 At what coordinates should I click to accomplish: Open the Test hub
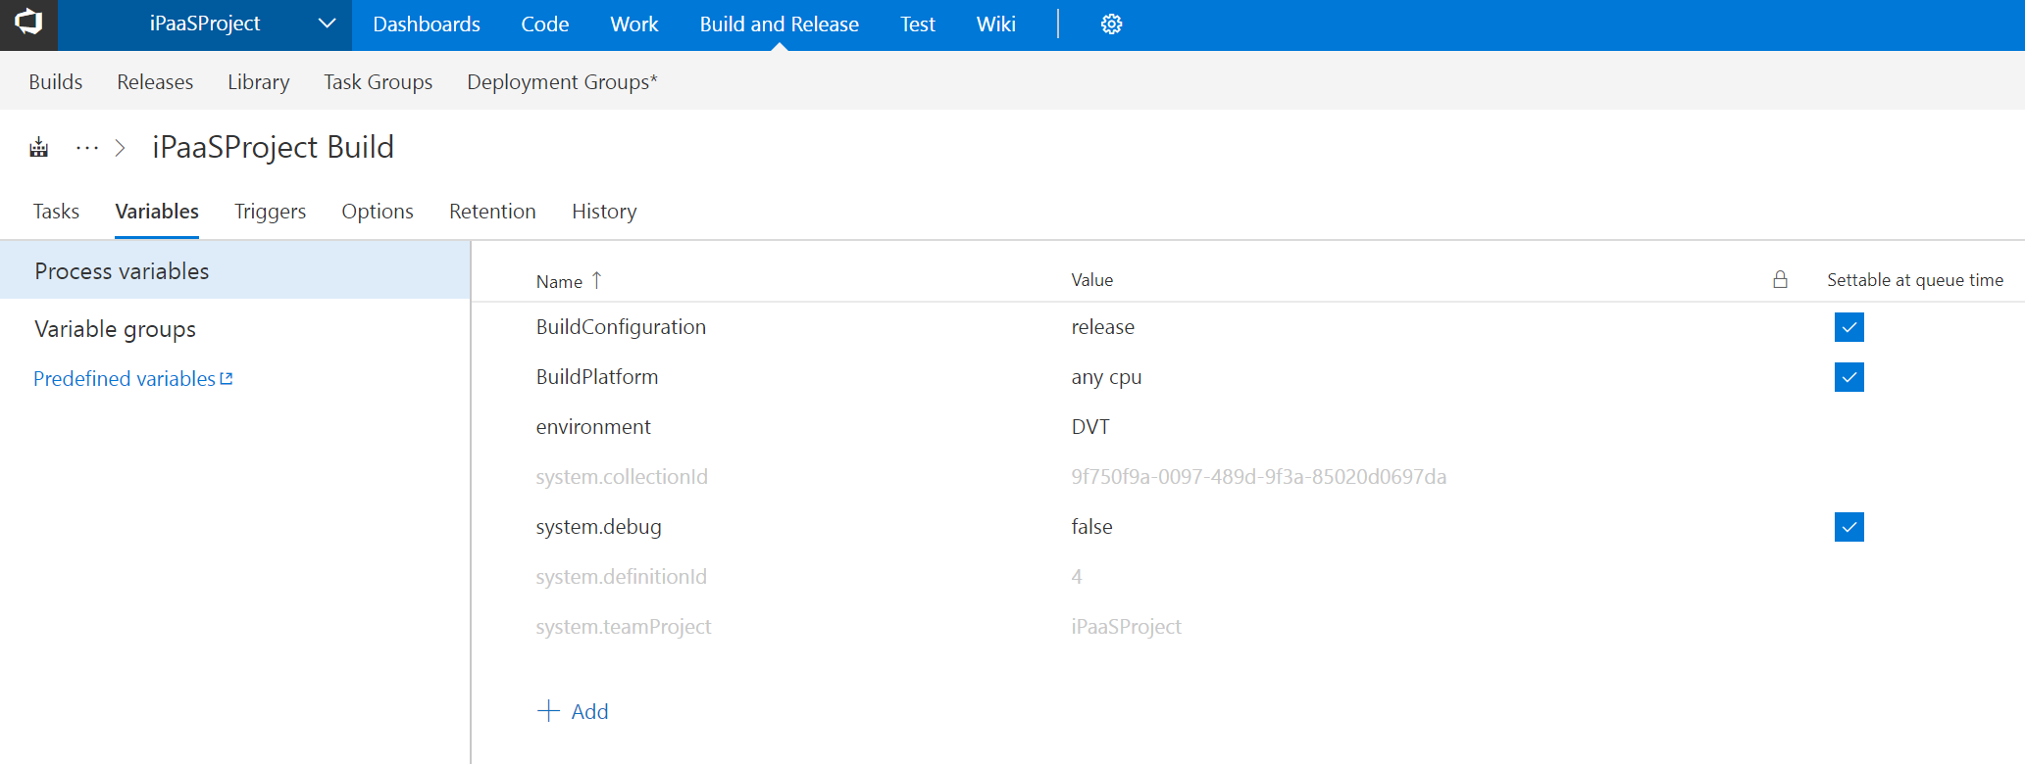(x=918, y=24)
